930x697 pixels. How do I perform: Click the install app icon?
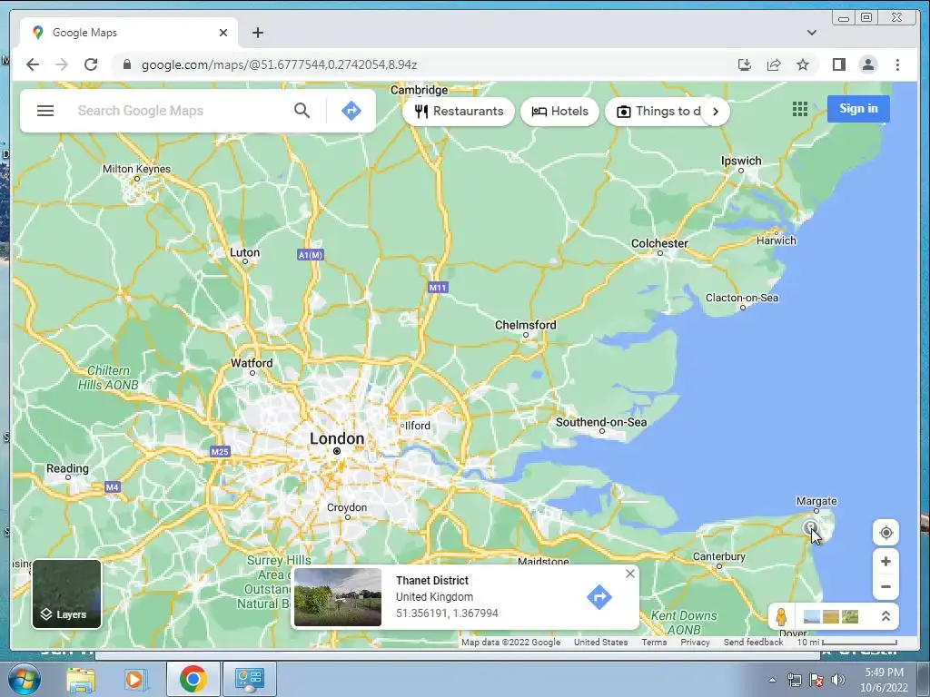tap(745, 64)
